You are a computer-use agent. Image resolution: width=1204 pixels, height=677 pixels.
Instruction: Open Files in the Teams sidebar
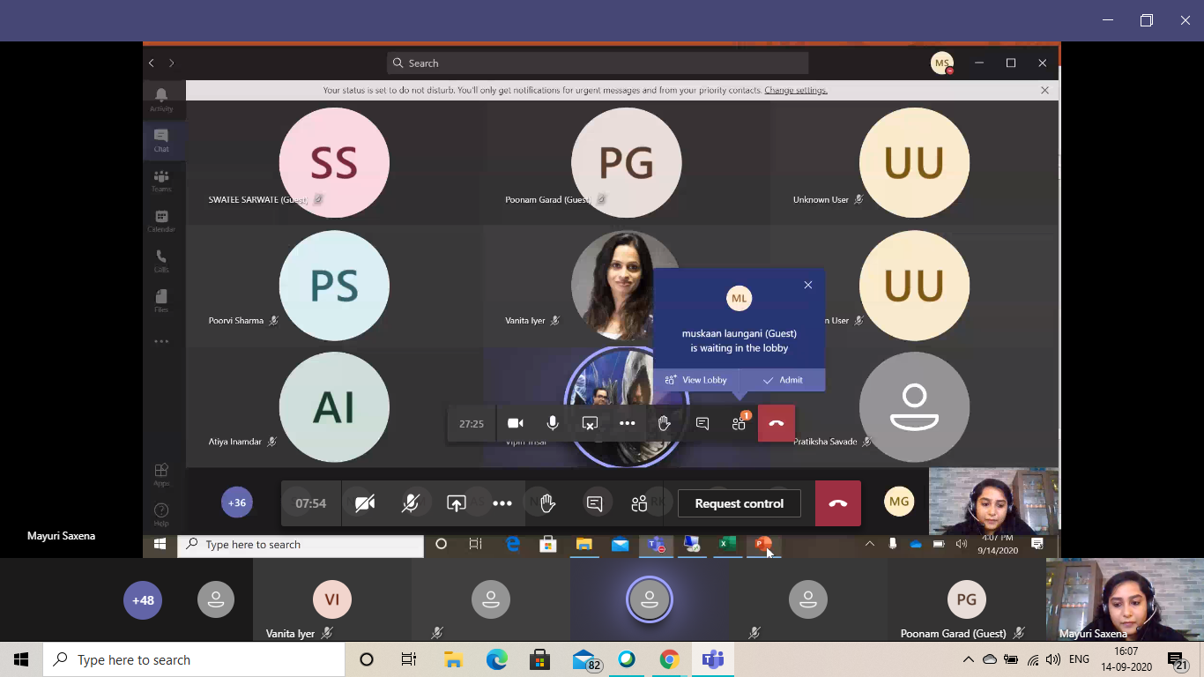(x=161, y=300)
